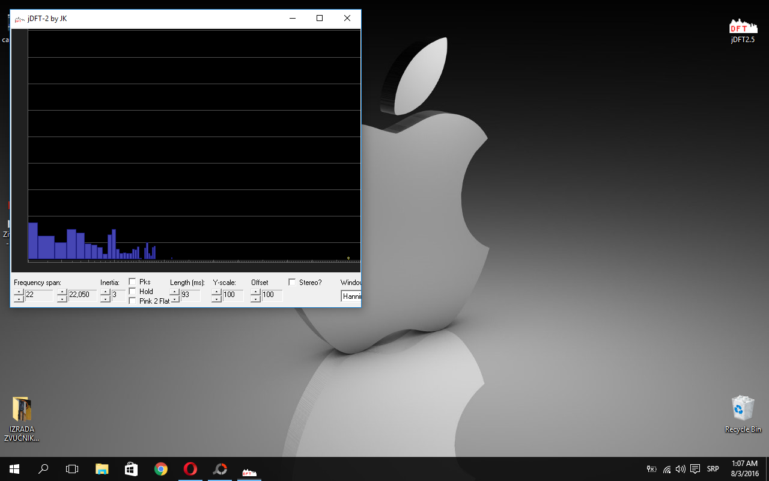Open the red-gray circular app in taskbar
Image resolution: width=769 pixels, height=481 pixels.
[x=220, y=469]
